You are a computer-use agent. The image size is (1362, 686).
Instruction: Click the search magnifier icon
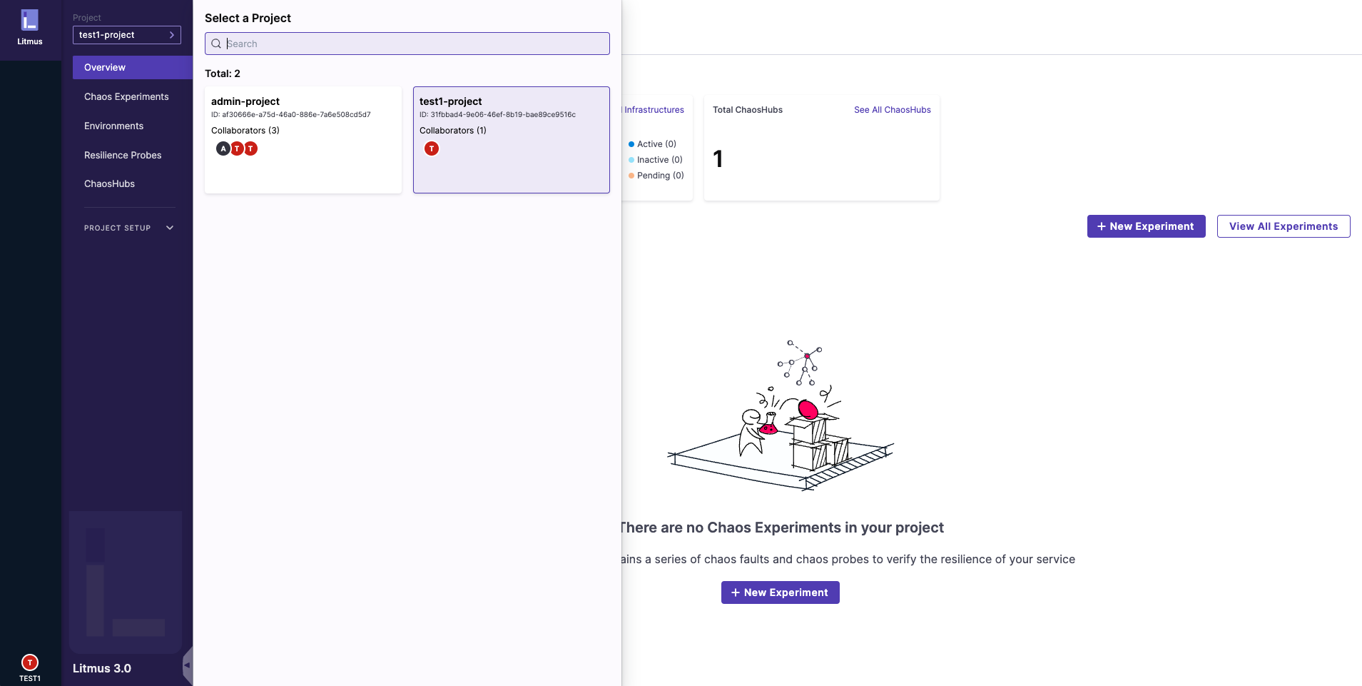click(x=216, y=44)
